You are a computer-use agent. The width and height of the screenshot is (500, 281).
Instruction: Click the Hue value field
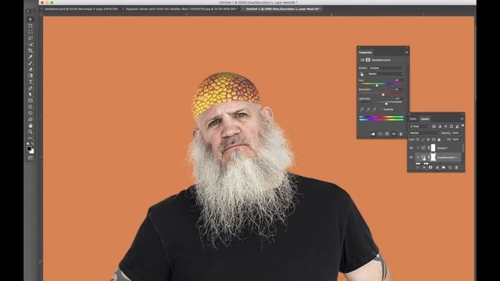coord(398,80)
